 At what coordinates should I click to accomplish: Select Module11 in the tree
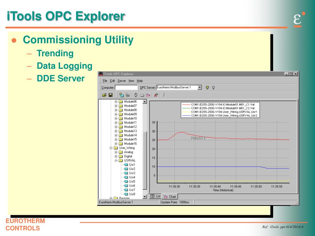(x=130, y=123)
